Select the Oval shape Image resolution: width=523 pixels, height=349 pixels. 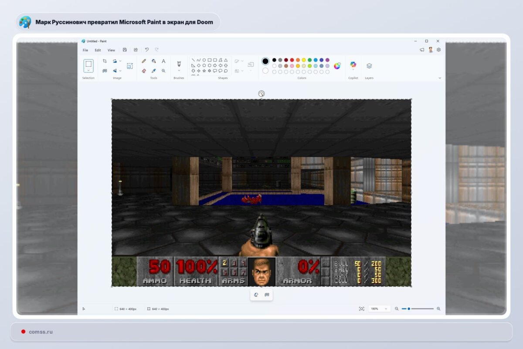(x=204, y=60)
